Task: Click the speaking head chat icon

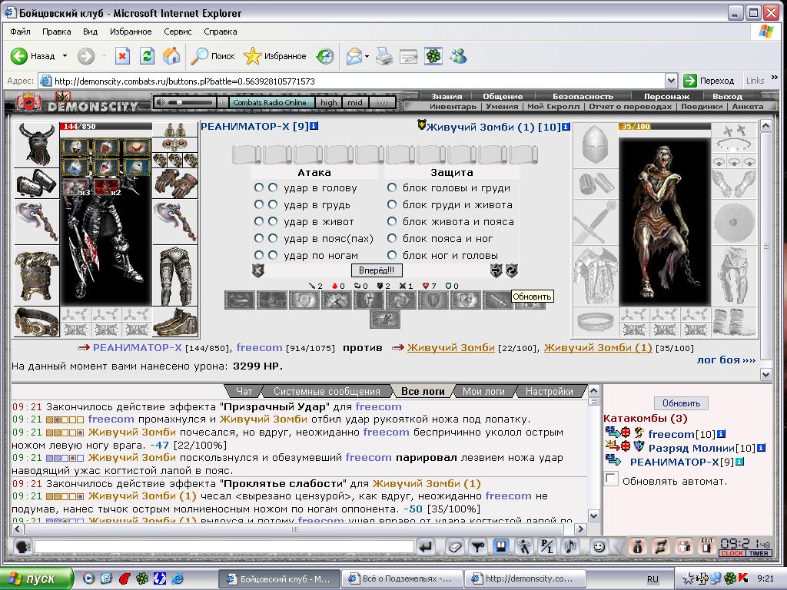Action: (x=22, y=546)
